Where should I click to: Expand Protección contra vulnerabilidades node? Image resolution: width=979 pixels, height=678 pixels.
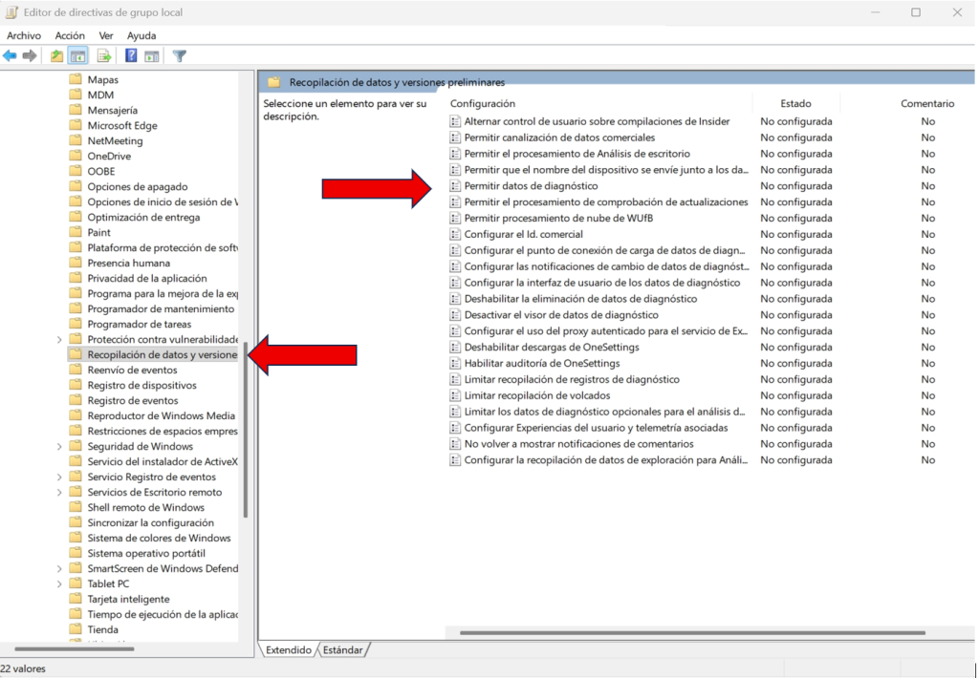(59, 339)
